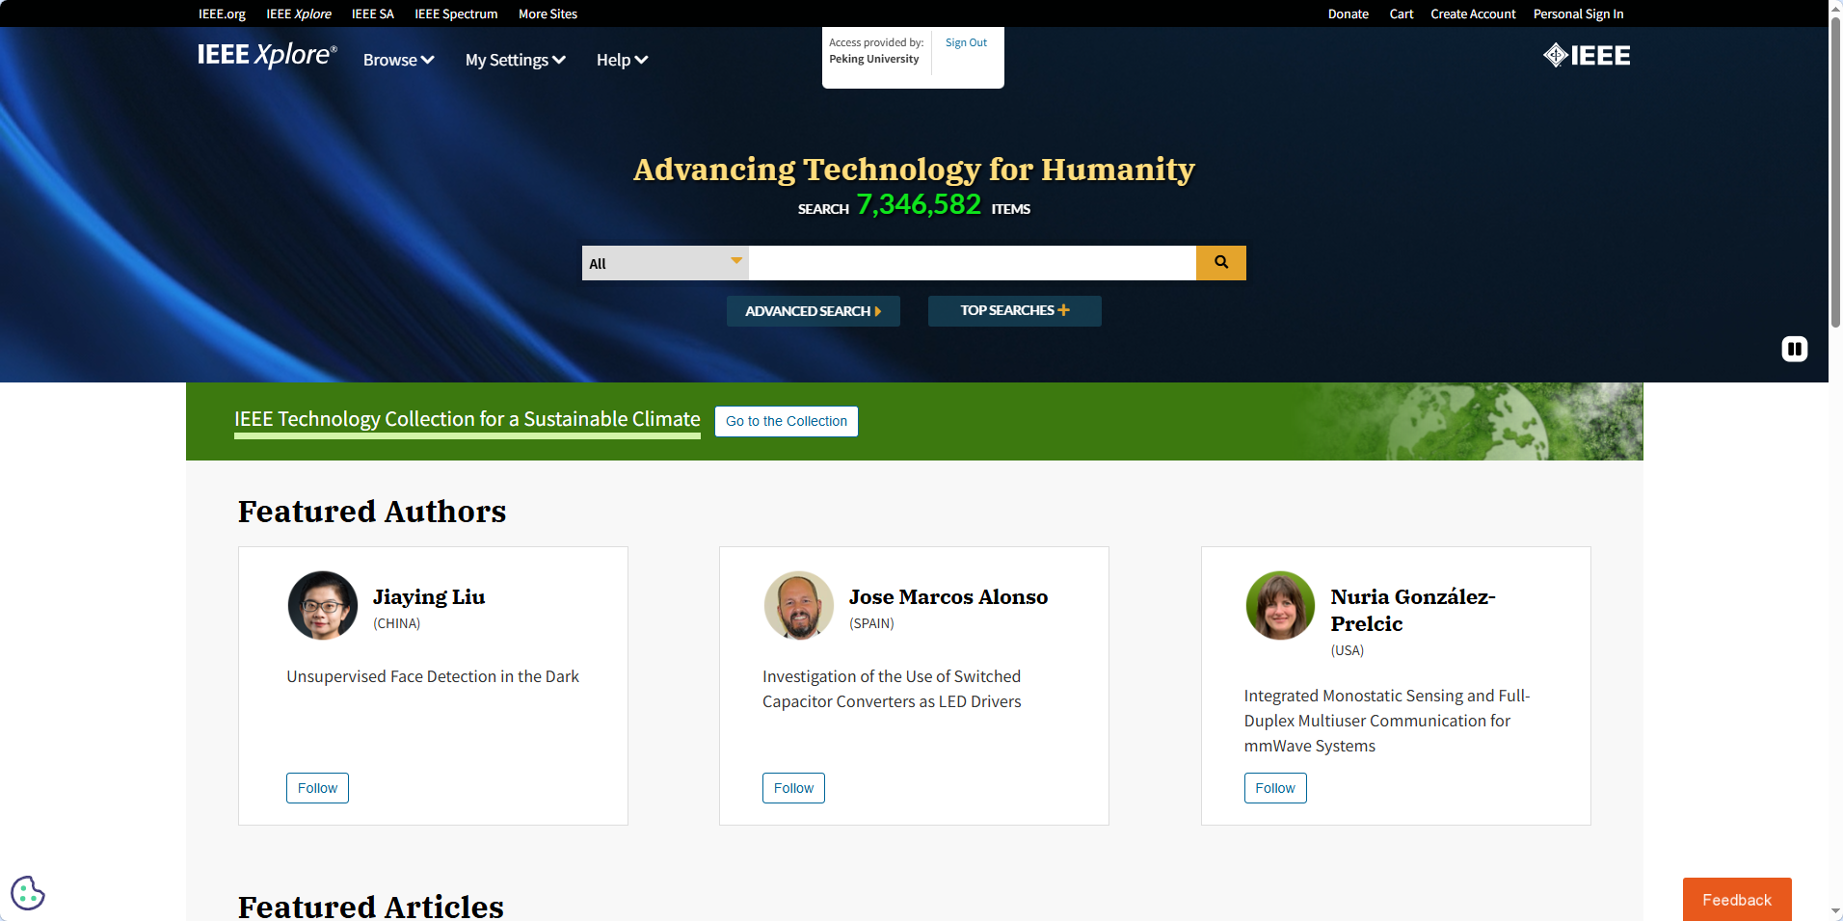Open the More Sites menu
The height and width of the screenshot is (921, 1843).
click(x=548, y=13)
